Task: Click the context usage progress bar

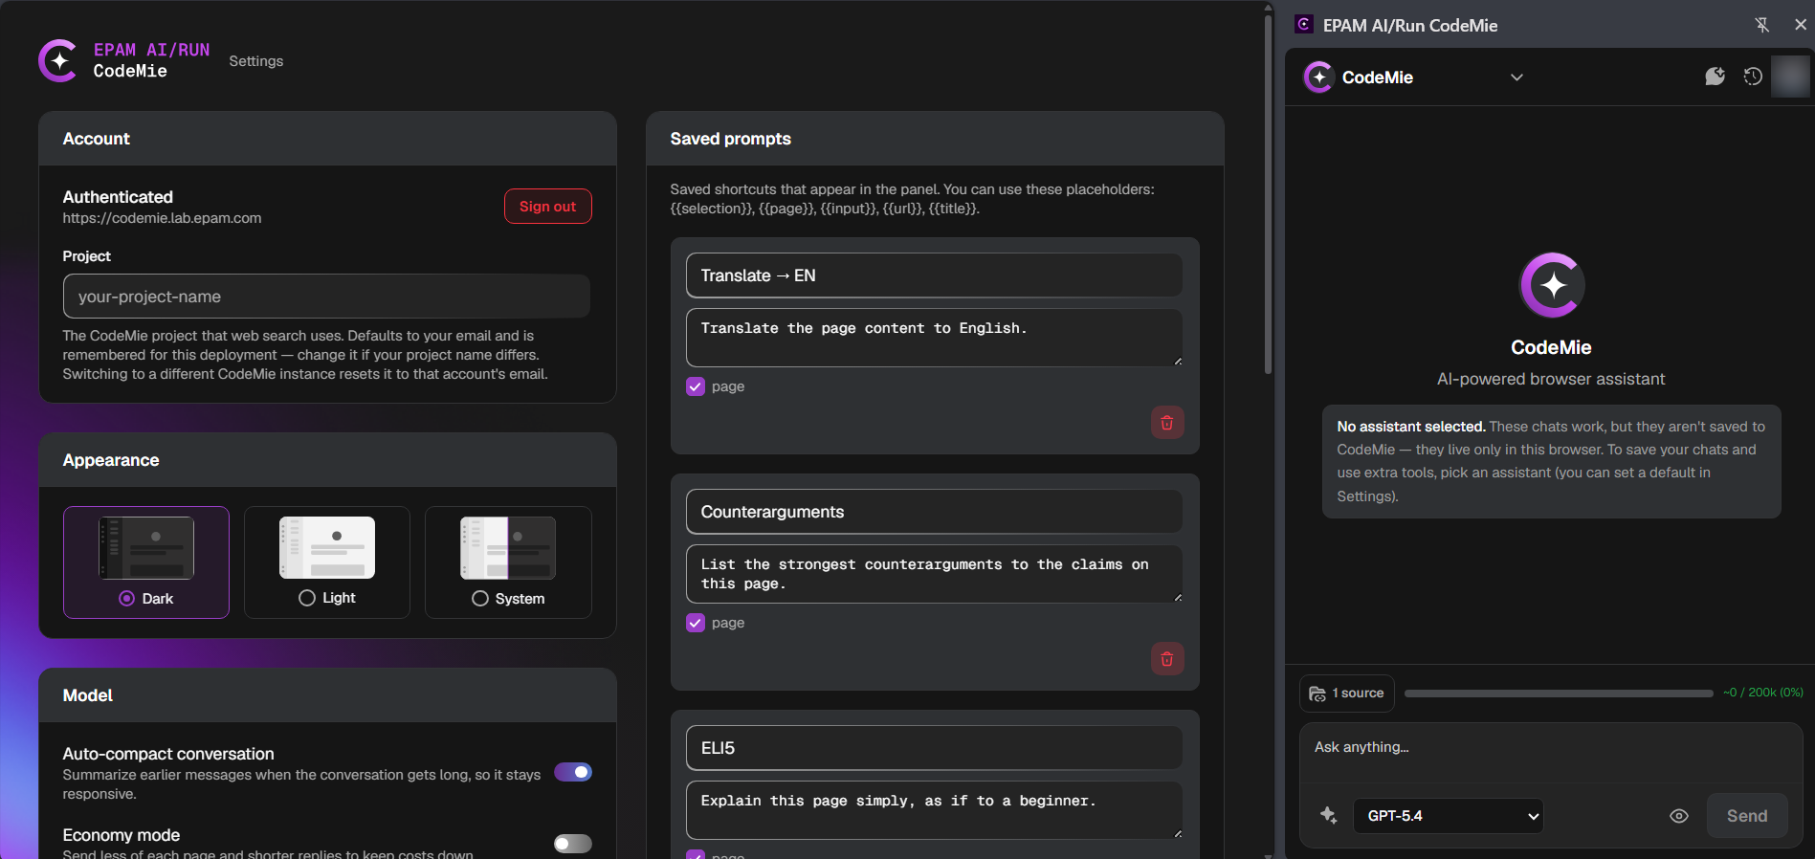Action: pos(1559,694)
